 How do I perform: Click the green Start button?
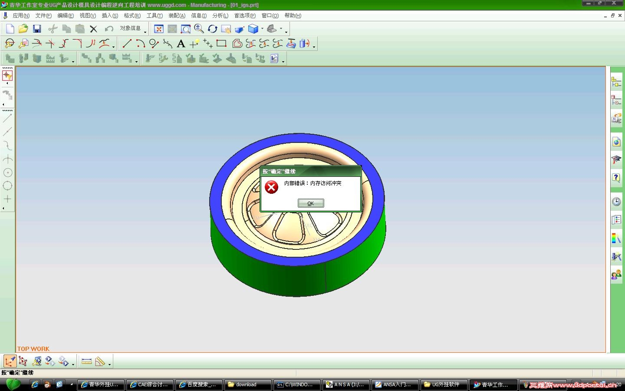(x=13, y=384)
